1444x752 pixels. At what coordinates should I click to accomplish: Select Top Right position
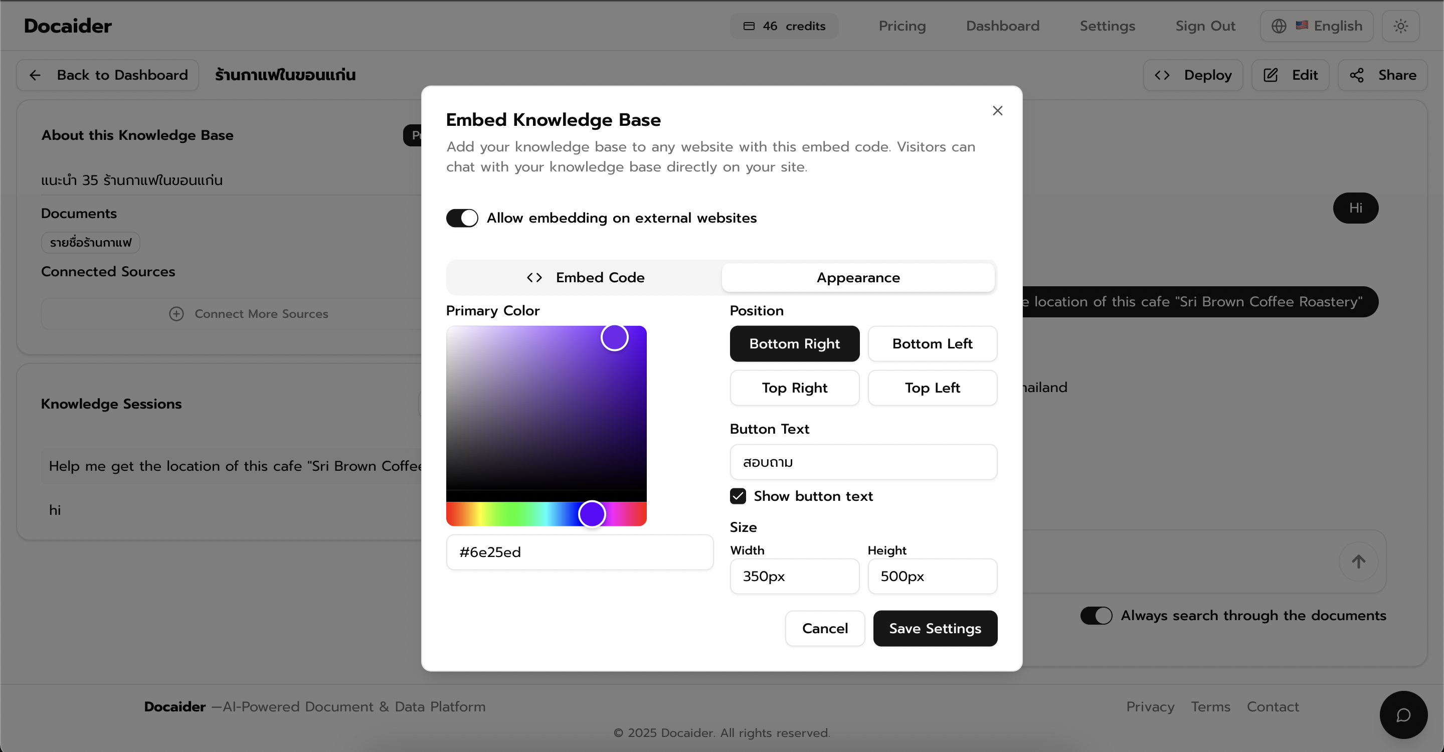[794, 388]
